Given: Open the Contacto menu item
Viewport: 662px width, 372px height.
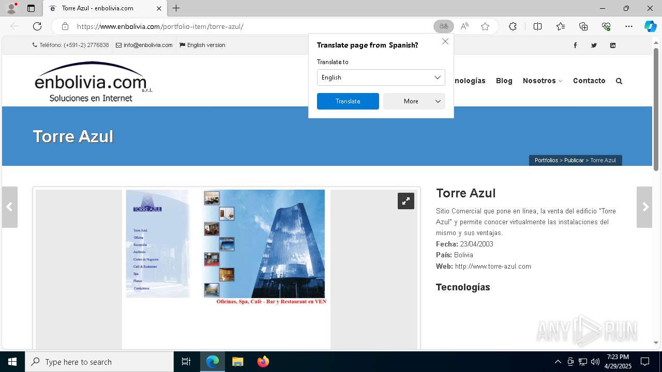Looking at the screenshot, I should [589, 81].
